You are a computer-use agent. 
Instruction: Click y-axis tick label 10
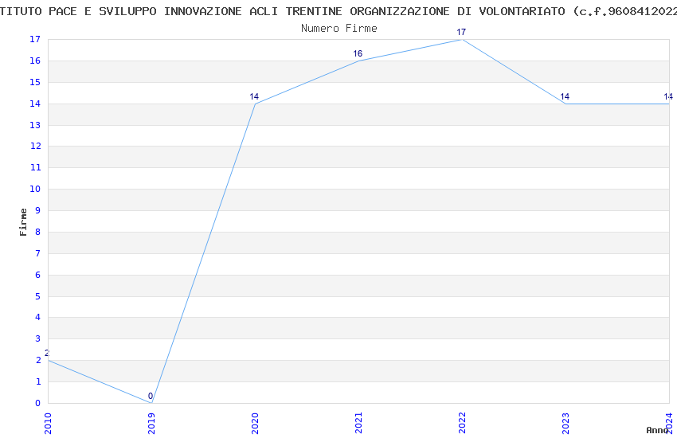tap(35, 189)
